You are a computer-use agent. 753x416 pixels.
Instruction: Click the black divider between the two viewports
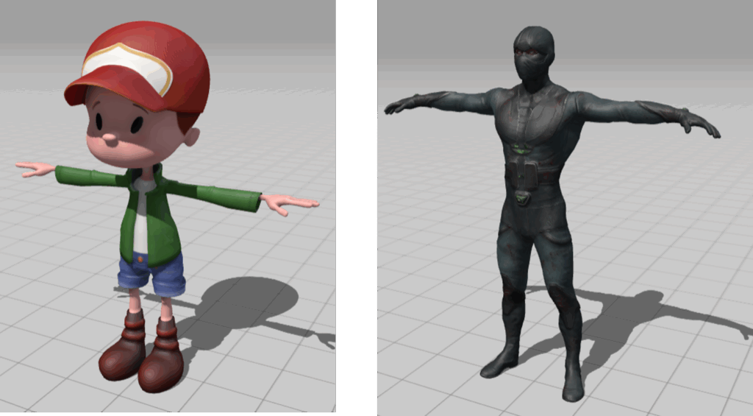[357, 206]
